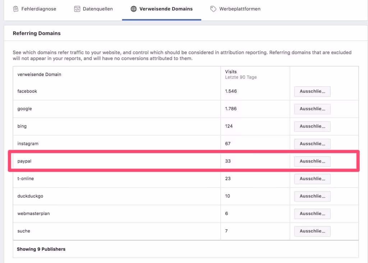Exclude the bing domain

[312, 126]
